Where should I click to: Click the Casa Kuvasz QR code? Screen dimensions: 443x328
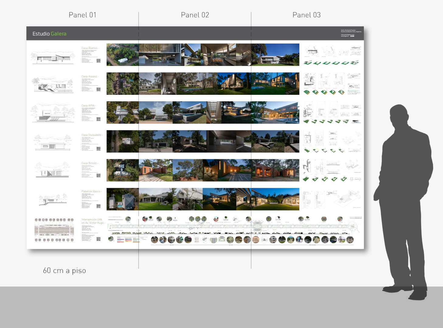point(98,90)
